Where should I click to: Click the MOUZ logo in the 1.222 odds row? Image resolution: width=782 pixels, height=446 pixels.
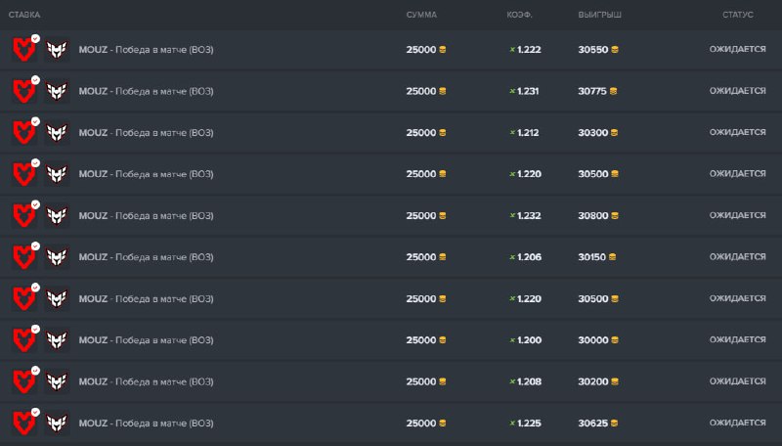pos(22,50)
